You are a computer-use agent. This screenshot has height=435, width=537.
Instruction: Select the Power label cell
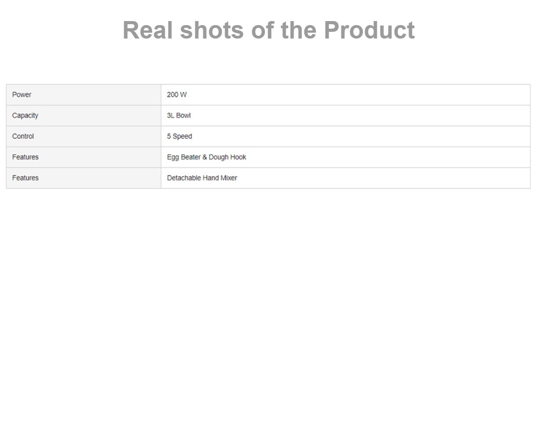(84, 95)
